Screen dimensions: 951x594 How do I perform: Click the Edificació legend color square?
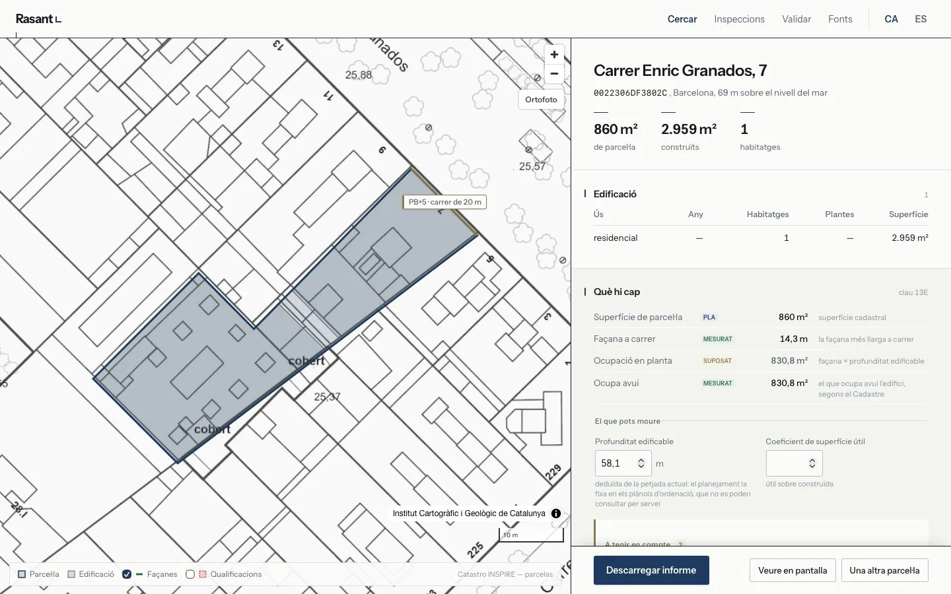tap(71, 574)
